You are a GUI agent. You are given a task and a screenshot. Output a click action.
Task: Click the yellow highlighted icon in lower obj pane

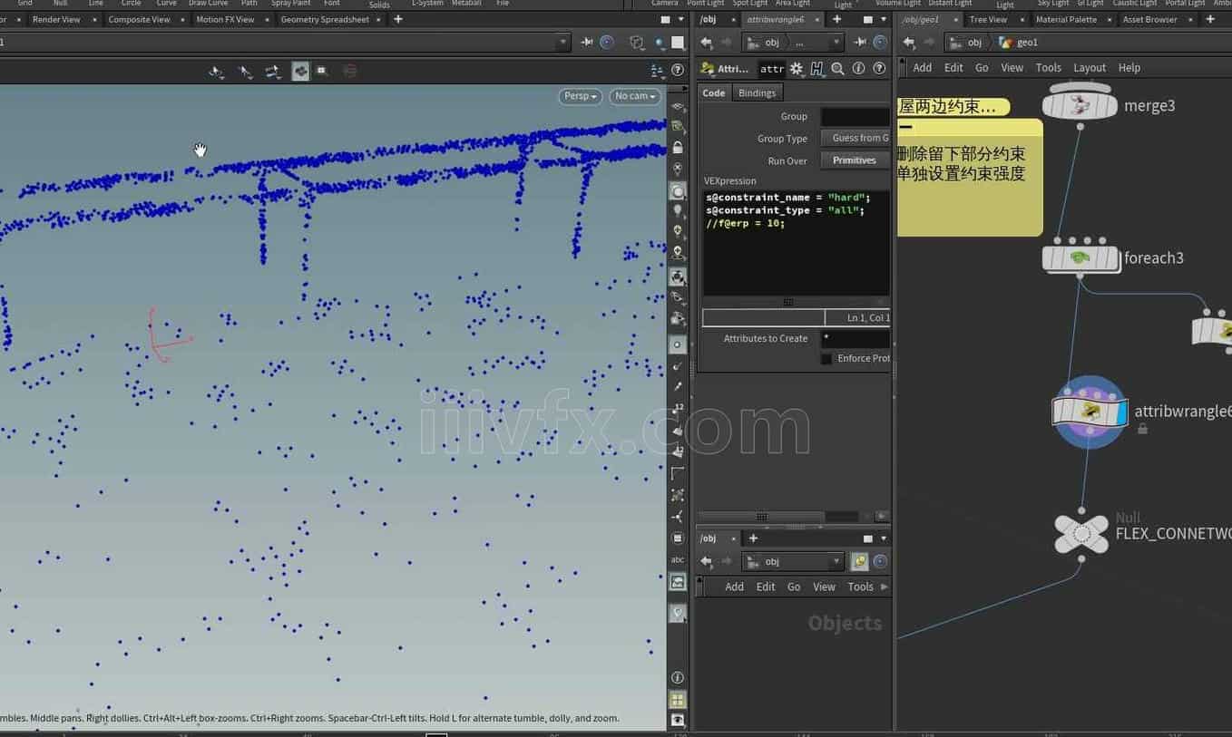[859, 561]
